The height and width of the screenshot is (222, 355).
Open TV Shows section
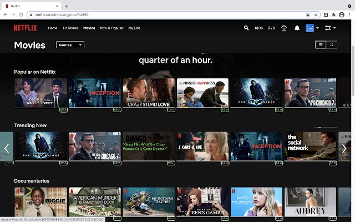[70, 28]
